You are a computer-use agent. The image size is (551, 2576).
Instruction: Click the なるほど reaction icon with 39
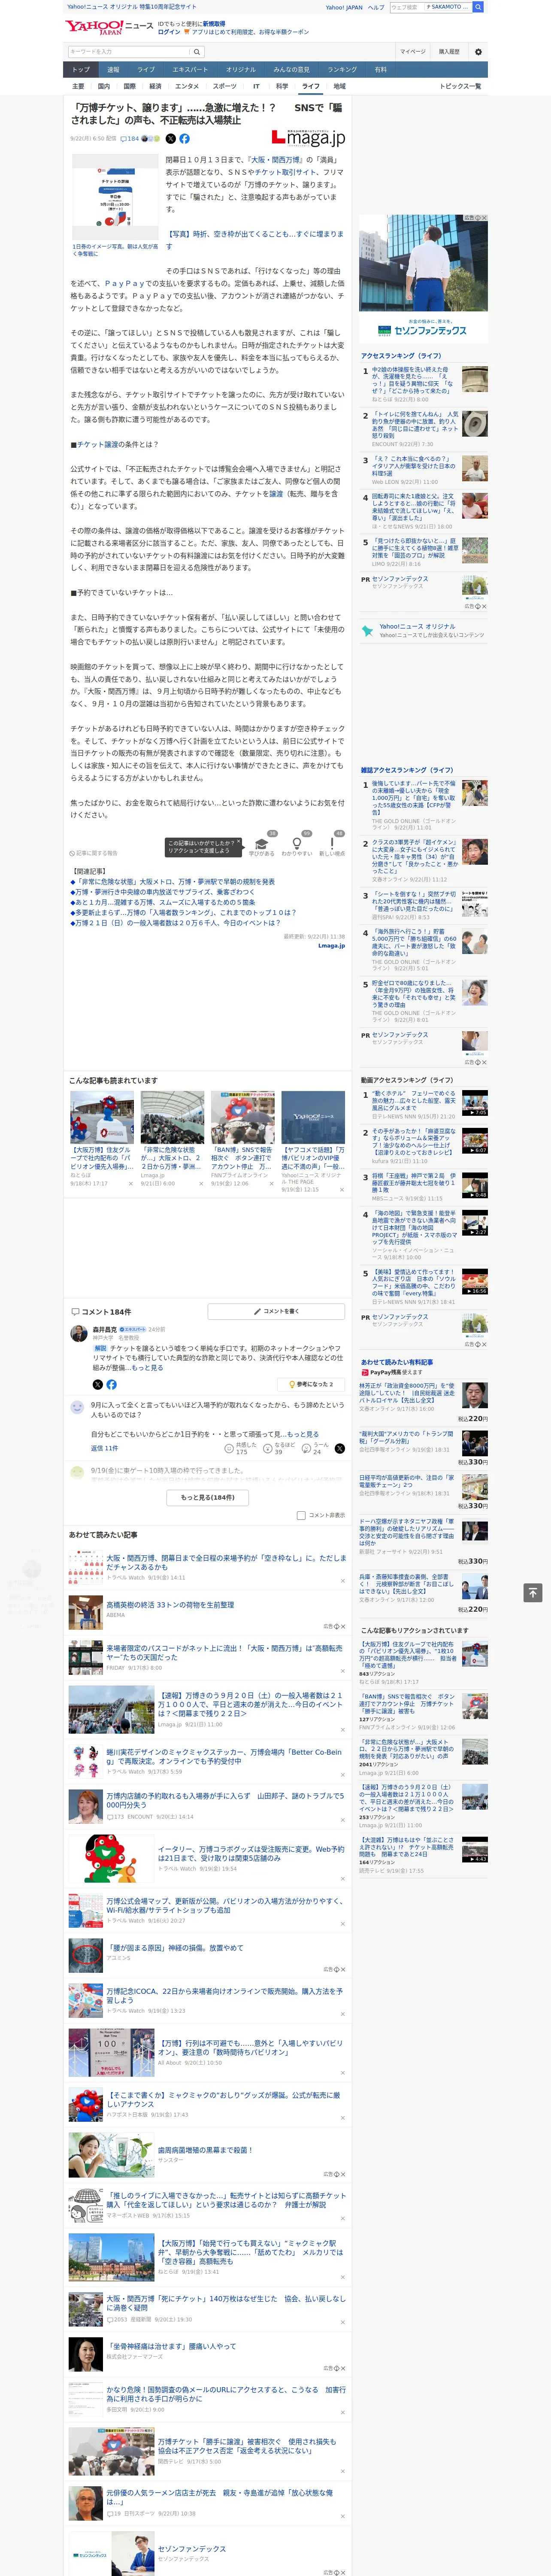point(268,1448)
